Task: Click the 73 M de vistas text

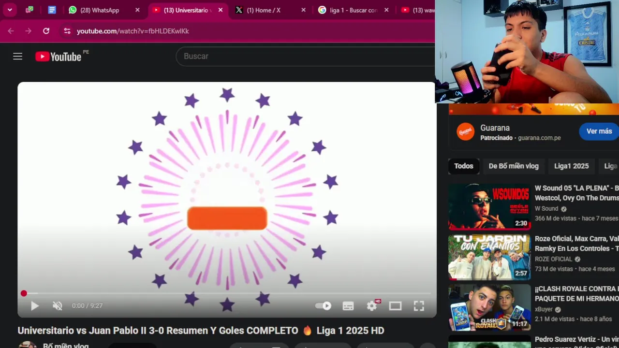Action: pos(554,269)
